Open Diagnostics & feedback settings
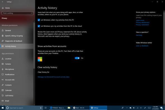Image resolution: width=165 pixels, height=110 pixels. (x=17, y=41)
